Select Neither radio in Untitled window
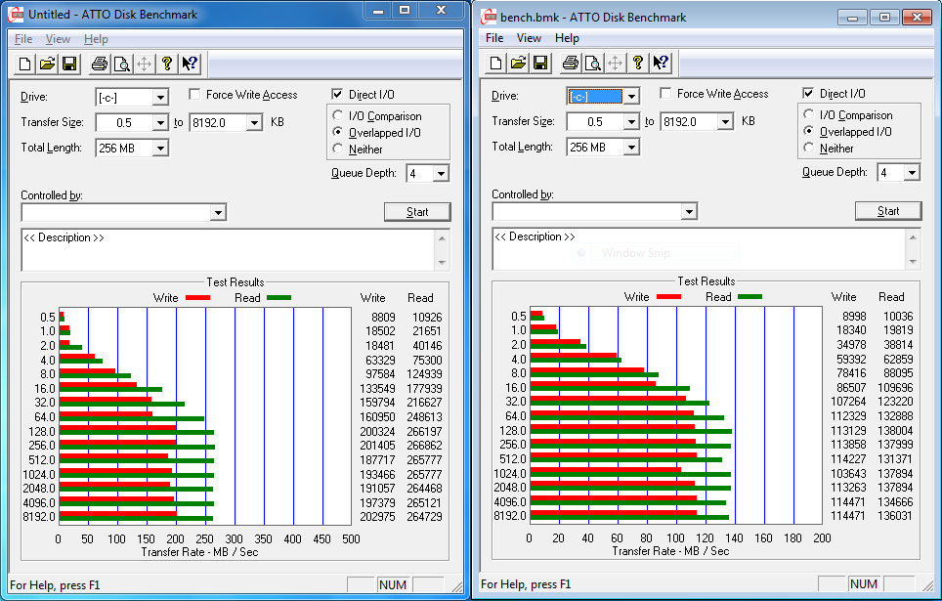 [x=338, y=149]
